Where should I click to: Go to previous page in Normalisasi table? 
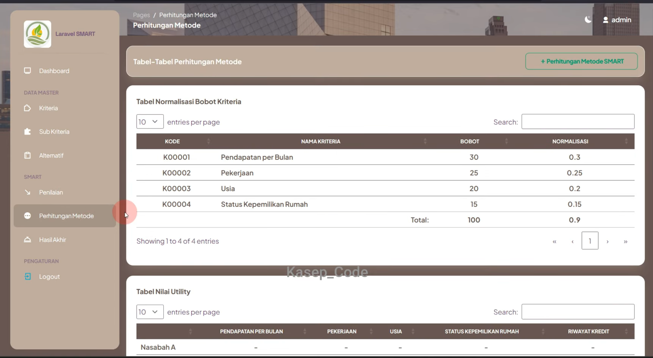tap(572, 241)
